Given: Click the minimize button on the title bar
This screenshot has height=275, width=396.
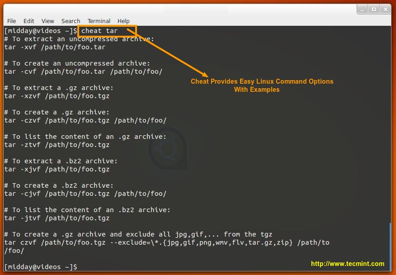Looking at the screenshot, I should pos(362,9).
